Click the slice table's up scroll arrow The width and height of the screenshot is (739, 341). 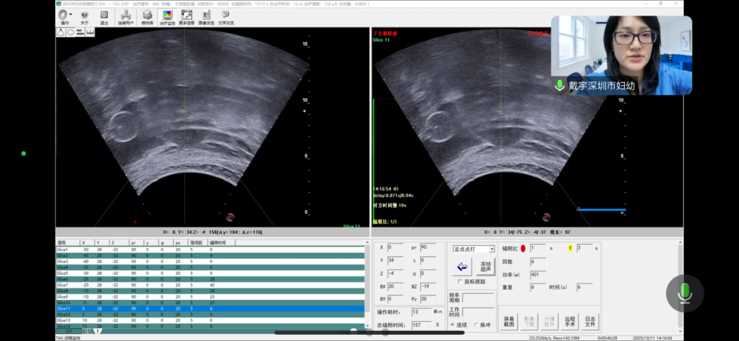pos(367,243)
